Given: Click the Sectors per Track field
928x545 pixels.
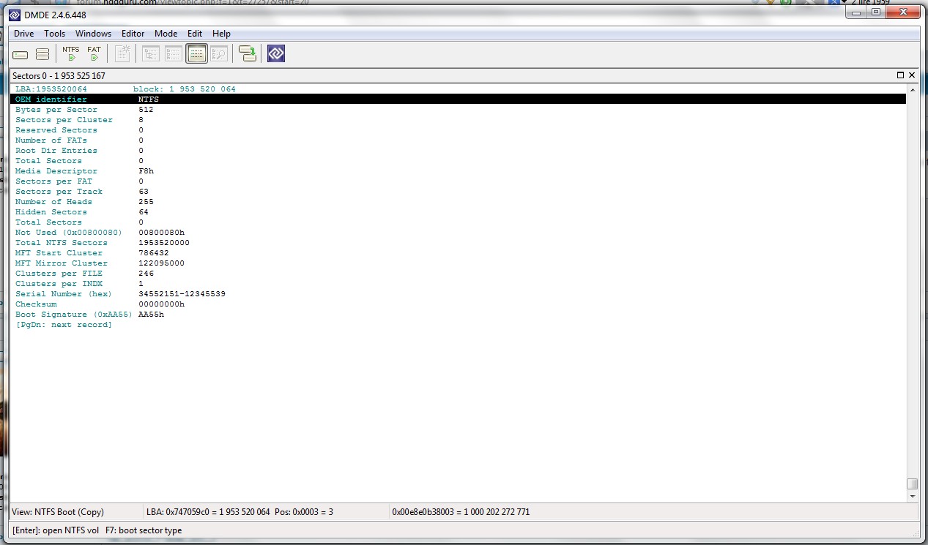Looking at the screenshot, I should (459, 192).
